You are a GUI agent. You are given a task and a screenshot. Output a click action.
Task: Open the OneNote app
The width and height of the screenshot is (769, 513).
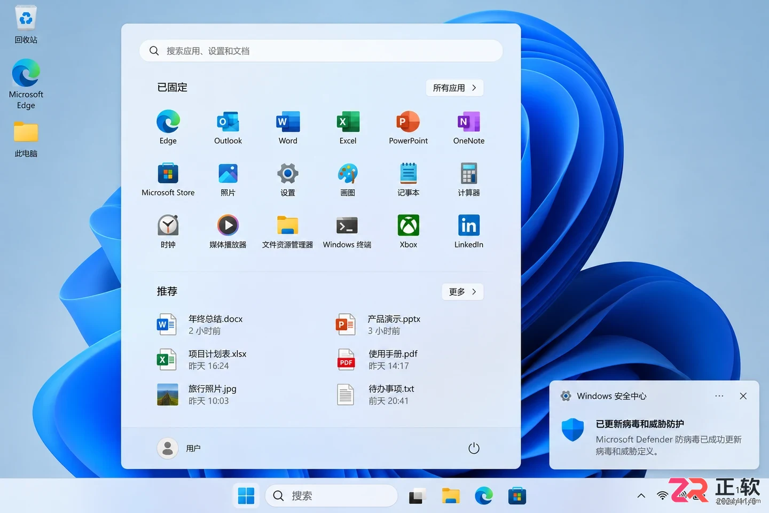469,127
